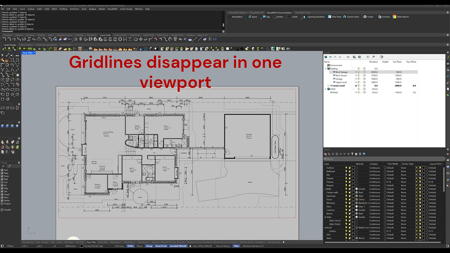Click the Roof House elevation value field
Viewport: 450px width, 253px height.
pos(374,75)
